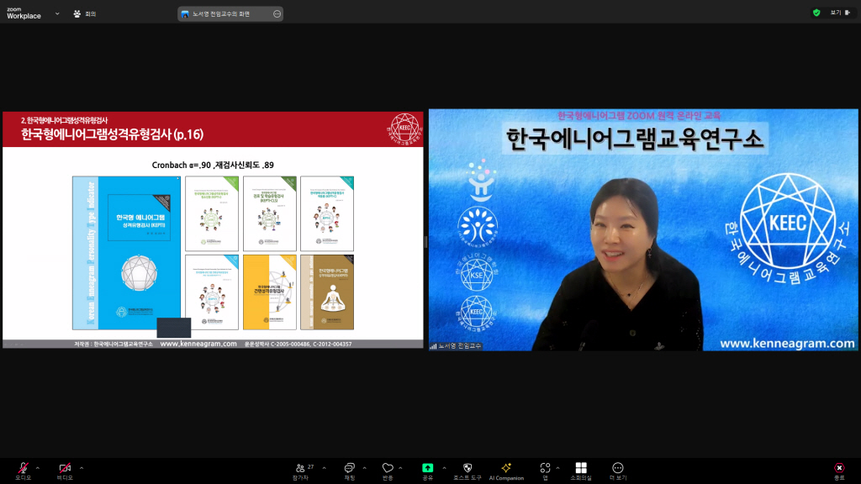Open Zoom Workplace dropdown chevron
Image resolution: width=861 pixels, height=484 pixels.
57,13
